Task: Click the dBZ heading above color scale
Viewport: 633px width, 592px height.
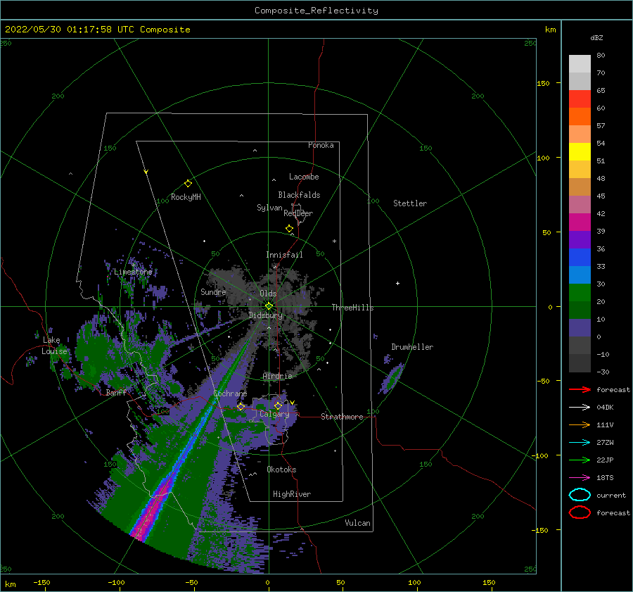Action: 596,37
